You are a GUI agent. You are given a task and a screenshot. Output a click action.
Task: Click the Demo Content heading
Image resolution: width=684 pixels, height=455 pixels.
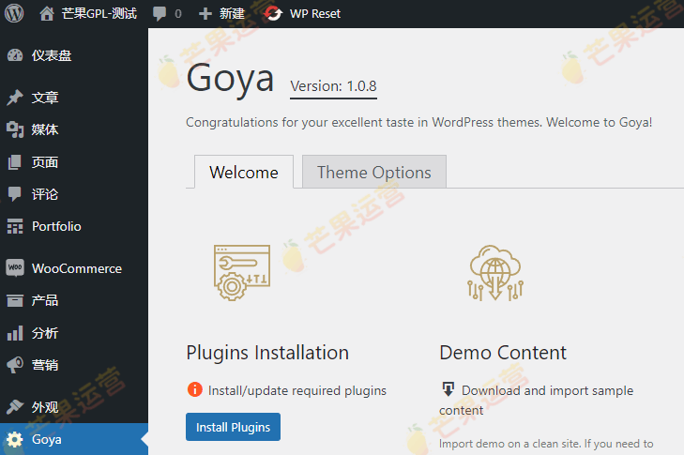tap(503, 353)
